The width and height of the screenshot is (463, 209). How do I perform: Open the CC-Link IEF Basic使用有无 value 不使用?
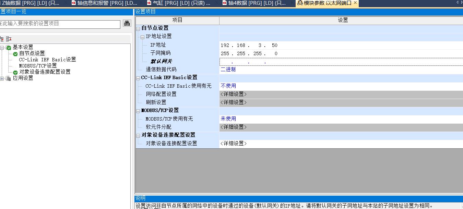point(228,86)
